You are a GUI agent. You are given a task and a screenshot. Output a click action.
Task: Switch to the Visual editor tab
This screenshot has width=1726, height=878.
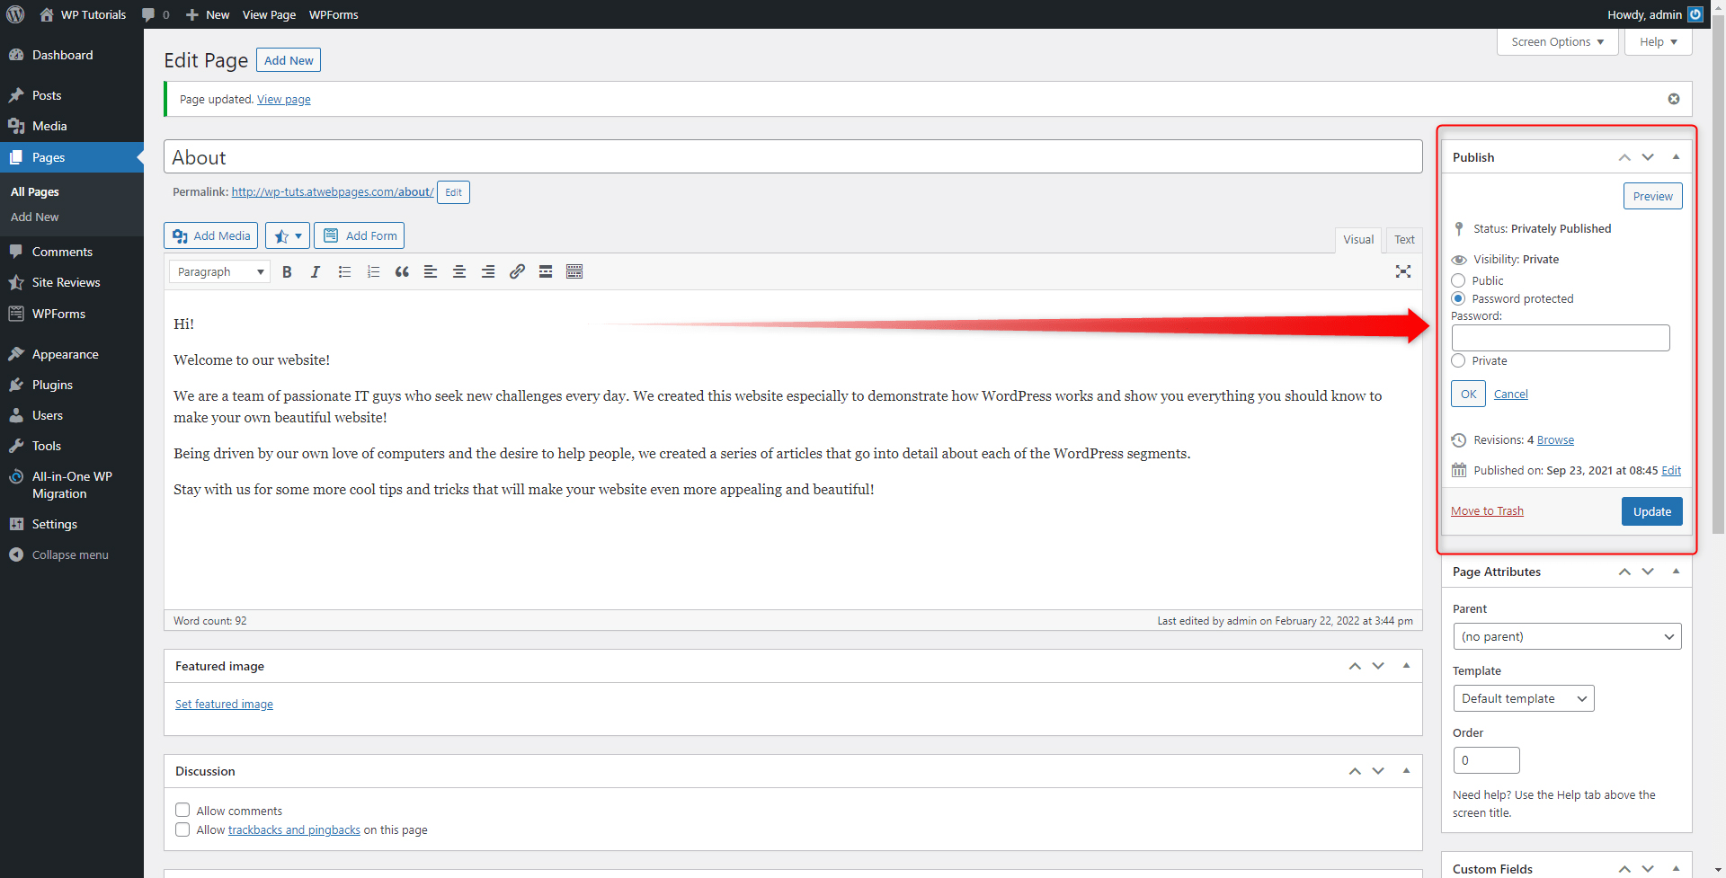[x=1358, y=239]
